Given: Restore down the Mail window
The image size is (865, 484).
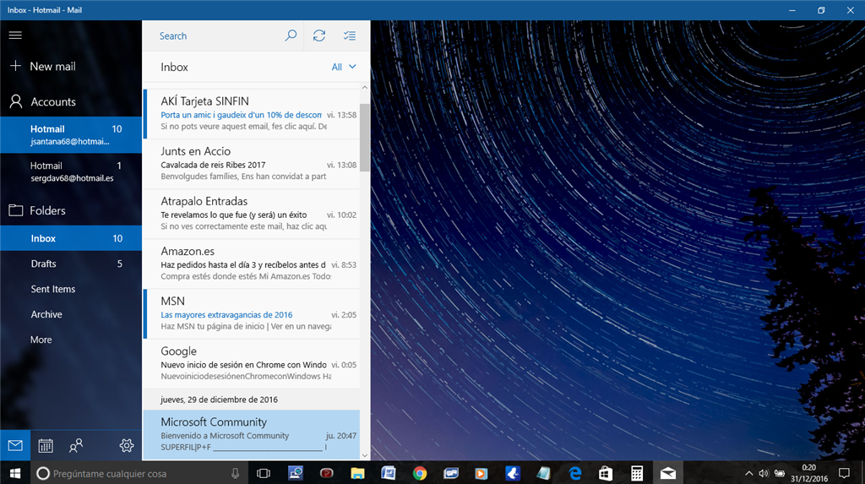Looking at the screenshot, I should click(x=821, y=10).
